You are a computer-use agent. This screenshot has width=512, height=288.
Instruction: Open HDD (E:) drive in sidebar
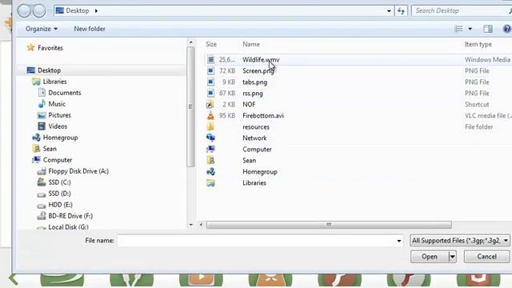[55, 205]
